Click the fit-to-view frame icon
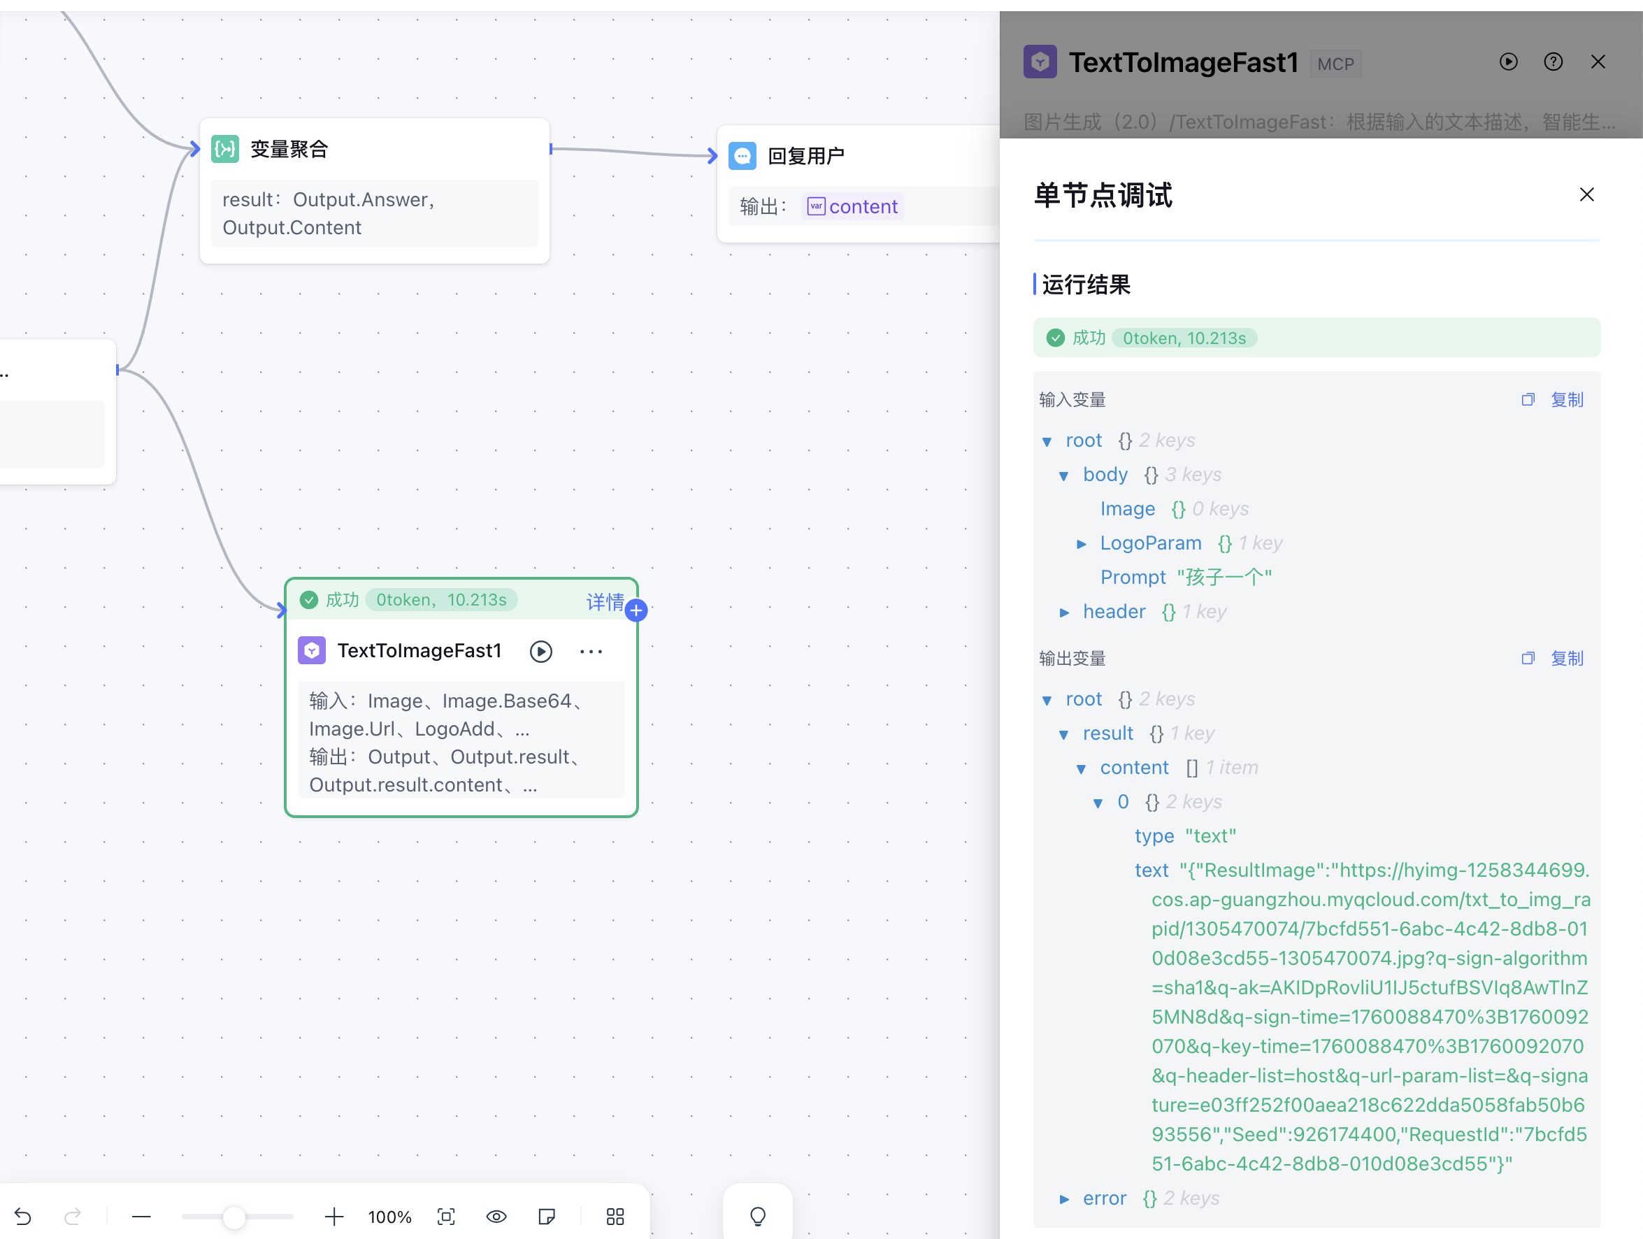1643x1239 pixels. point(446,1216)
